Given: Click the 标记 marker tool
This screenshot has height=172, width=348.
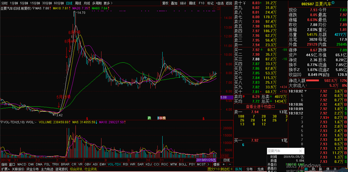Looking at the screenshot, I should (x=210, y=3).
